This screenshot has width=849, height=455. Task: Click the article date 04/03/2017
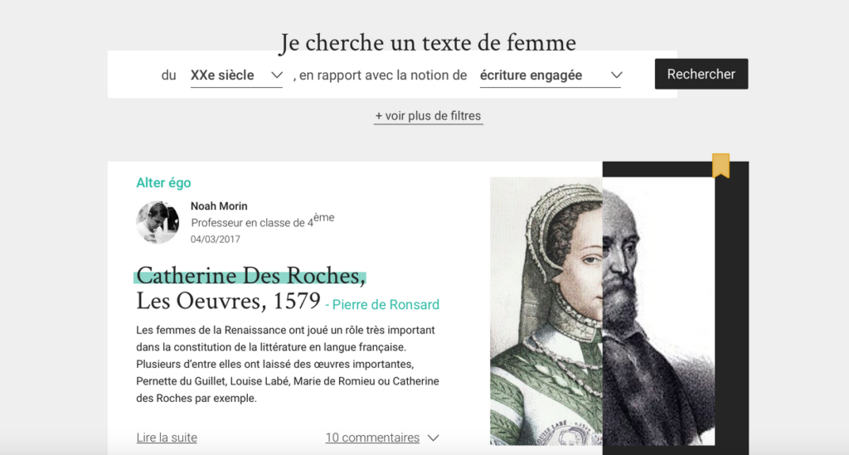pyautogui.click(x=216, y=240)
